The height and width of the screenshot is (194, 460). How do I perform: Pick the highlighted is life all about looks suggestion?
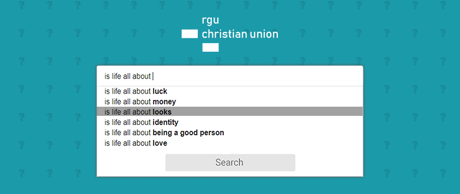point(230,112)
